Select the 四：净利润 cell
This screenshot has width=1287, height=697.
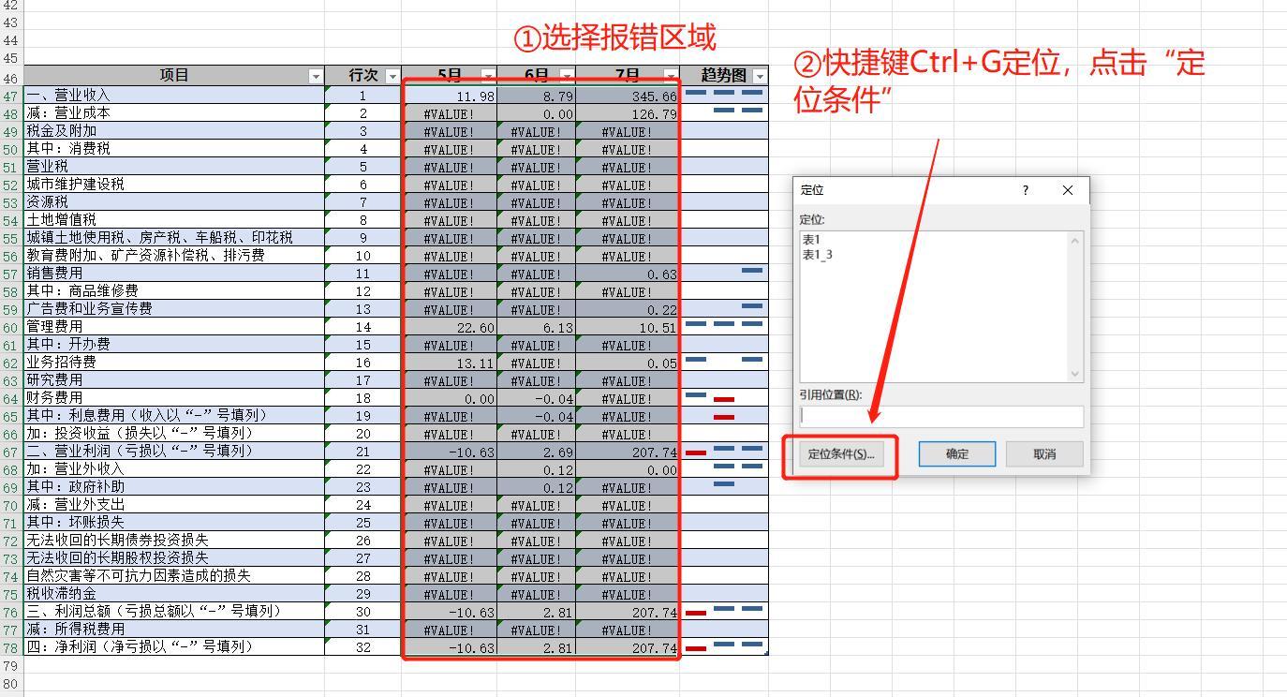click(x=174, y=646)
